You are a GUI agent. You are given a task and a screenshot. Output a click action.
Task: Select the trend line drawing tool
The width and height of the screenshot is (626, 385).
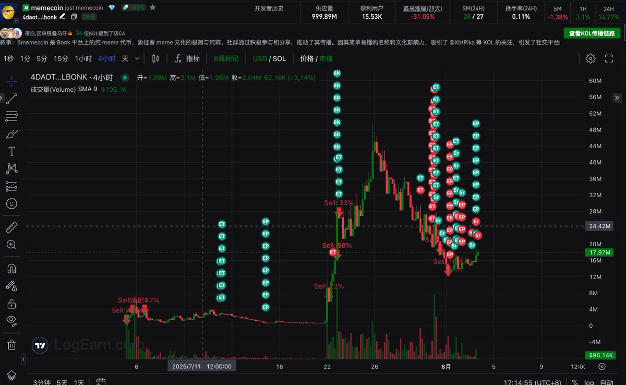[x=11, y=99]
